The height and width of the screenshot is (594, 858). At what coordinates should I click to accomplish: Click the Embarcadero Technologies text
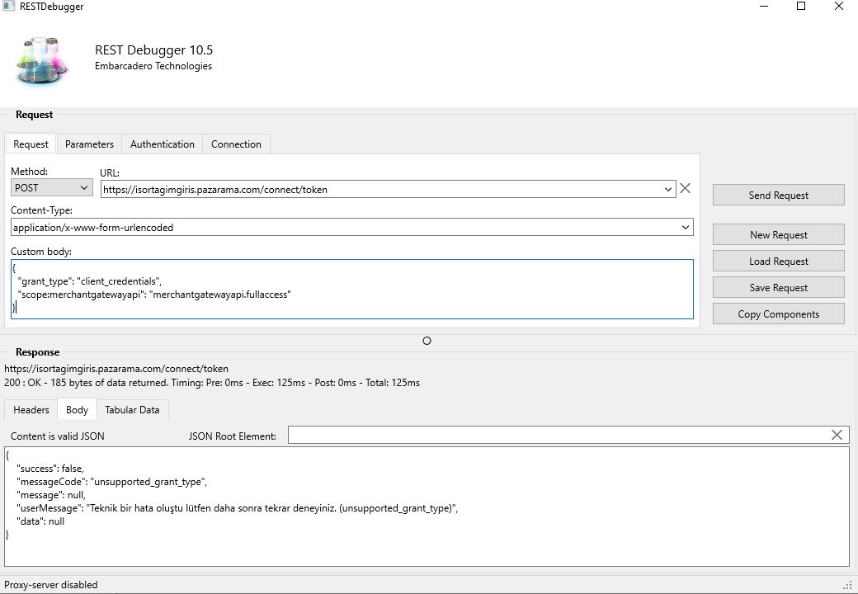click(153, 66)
